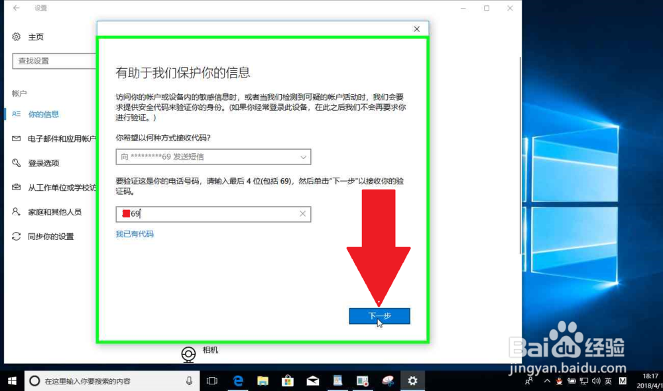Launch Microsoft Edge from the taskbar
Screen dimensions: 663x391
[238, 381]
